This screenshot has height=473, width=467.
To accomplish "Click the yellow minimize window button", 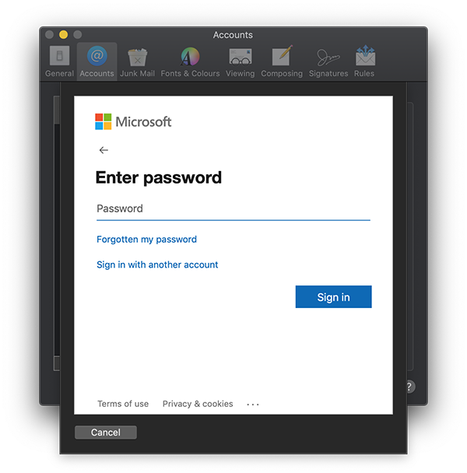I will [63, 35].
